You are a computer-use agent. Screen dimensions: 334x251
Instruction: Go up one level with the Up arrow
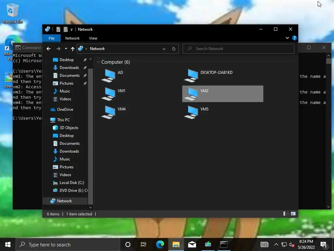73,49
